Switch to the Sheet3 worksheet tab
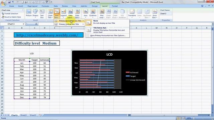214x120 pixels. tap(33, 115)
